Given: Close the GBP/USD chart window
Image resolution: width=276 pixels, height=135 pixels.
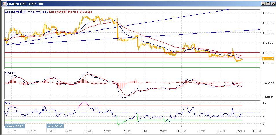Looking at the screenshot, I should point(272,3).
